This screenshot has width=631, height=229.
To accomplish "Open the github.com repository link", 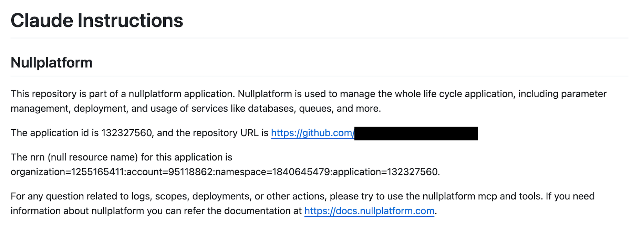I will click(x=312, y=133).
